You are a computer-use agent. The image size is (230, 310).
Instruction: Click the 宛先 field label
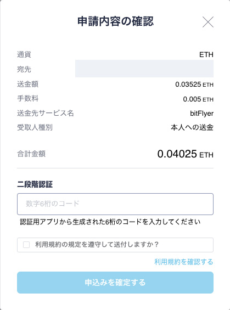pos(24,69)
